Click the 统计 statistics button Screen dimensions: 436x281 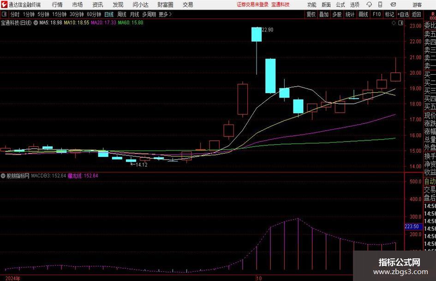350,14
